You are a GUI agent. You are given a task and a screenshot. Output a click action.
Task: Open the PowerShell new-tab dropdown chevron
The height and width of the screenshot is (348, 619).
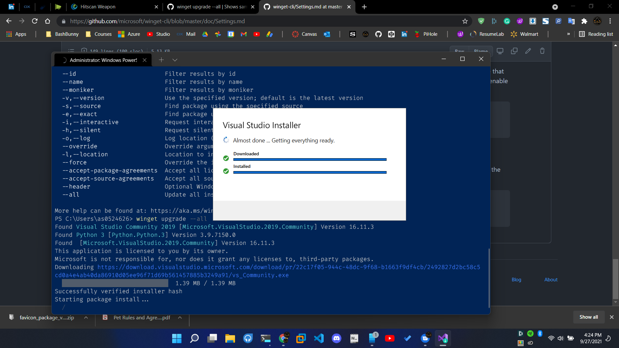(175, 60)
